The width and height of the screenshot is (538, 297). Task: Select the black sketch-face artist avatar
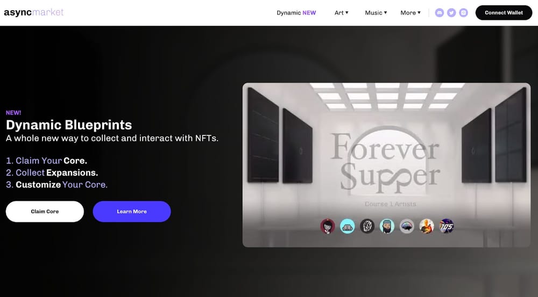pos(367,227)
